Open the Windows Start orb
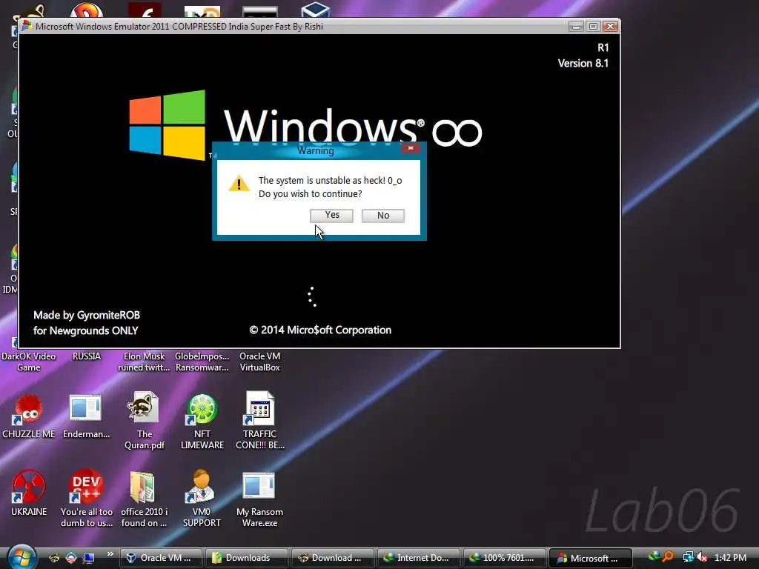Screen dimensions: 759x569 coord(21,557)
